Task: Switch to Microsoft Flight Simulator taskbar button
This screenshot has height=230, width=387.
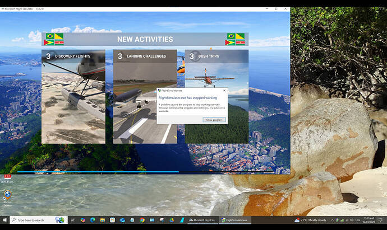Action: [203, 220]
